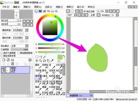
Task: Choose the PS笔刷 brush
Action: (52, 88)
